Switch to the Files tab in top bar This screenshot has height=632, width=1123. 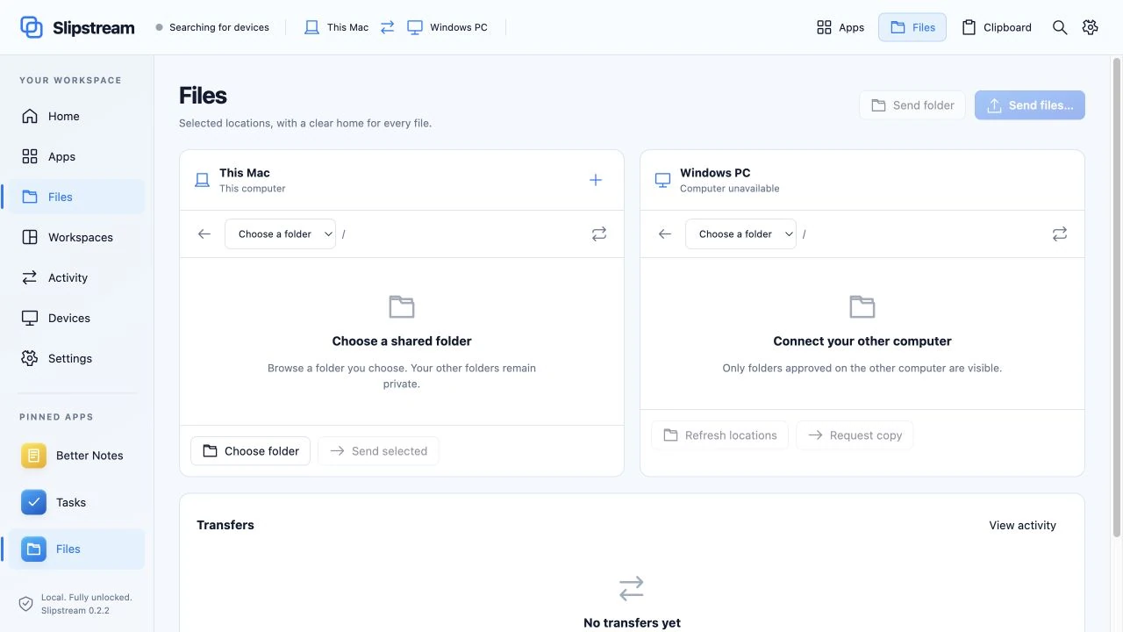[912, 27]
